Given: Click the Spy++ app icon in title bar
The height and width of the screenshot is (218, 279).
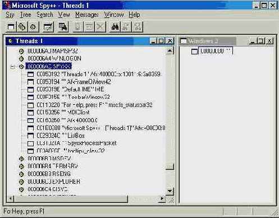Looking at the screenshot, I should pos(7,5).
